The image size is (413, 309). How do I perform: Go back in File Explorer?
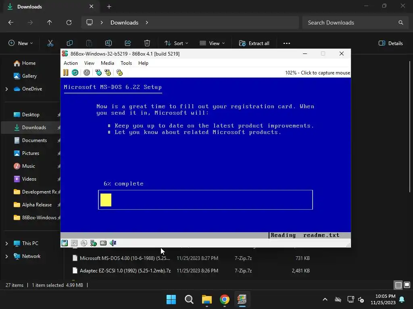coord(11,23)
